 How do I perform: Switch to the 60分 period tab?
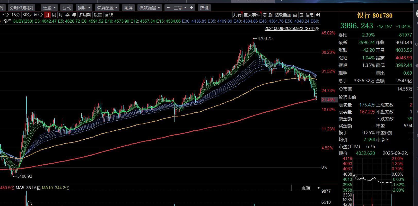tap(38, 15)
